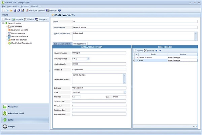Switch to Dati generali contratto tab
Screen dimensions: 202x135
[63, 44]
